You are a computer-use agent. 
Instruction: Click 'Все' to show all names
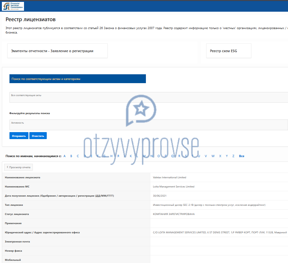(x=242, y=156)
